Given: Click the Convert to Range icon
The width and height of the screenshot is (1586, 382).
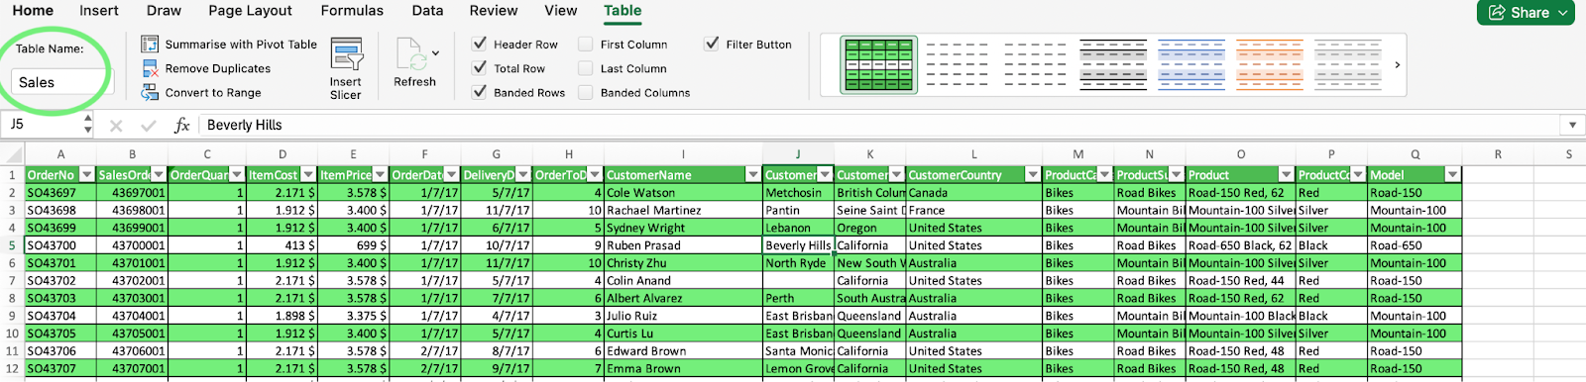Looking at the screenshot, I should point(150,92).
